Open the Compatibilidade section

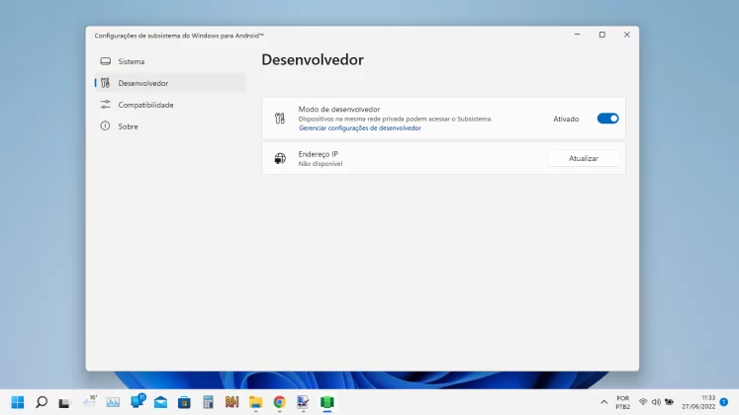(x=145, y=105)
